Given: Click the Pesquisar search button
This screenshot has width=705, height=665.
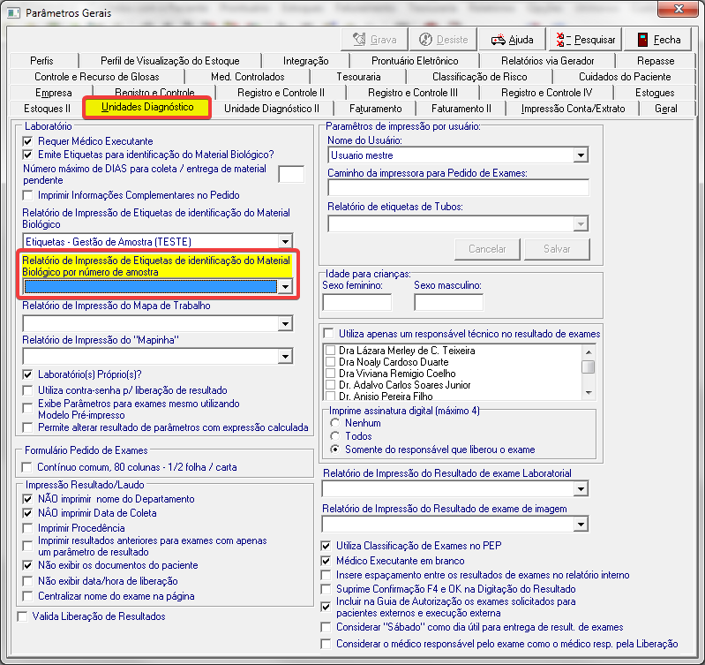Looking at the screenshot, I should pos(586,40).
